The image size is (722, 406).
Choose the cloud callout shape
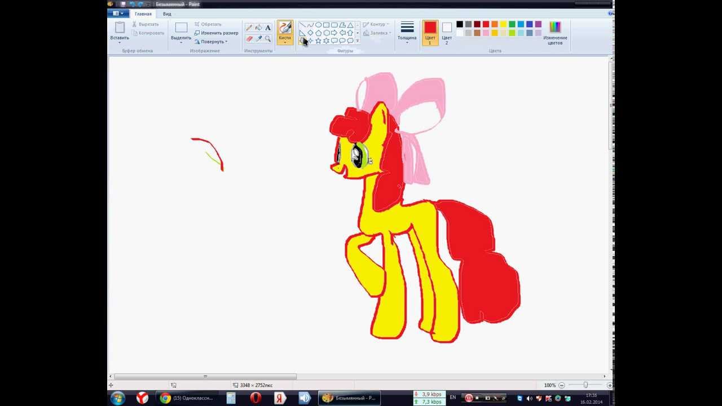(350, 41)
